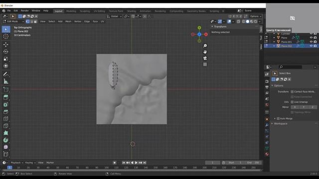Click the properties search field
The height and width of the screenshot is (179, 319).
[x=290, y=67]
